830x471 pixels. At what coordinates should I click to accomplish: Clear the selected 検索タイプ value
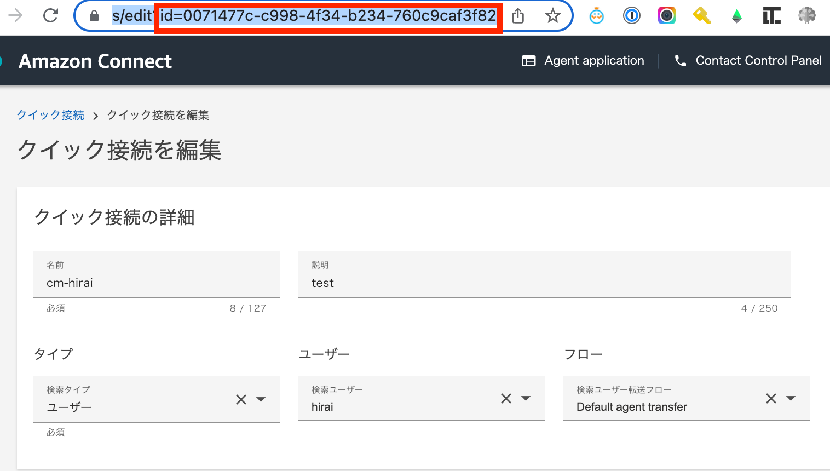click(241, 399)
